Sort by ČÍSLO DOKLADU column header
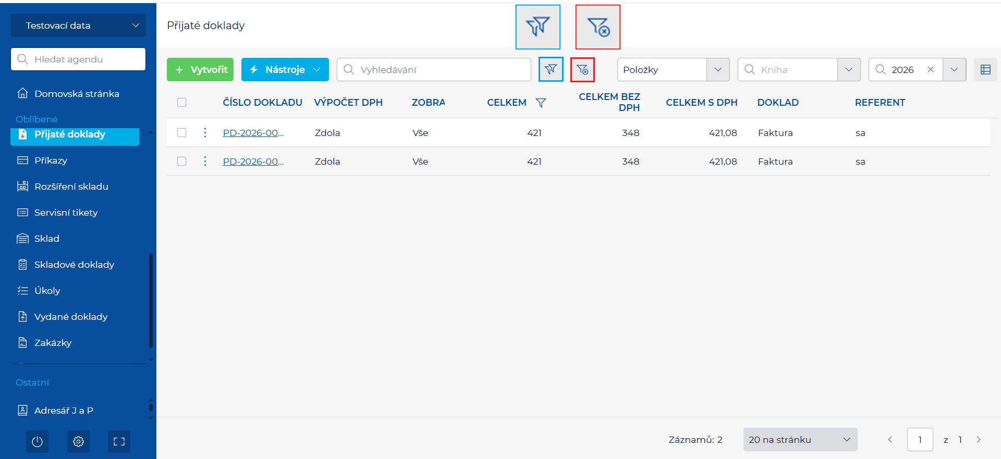The width and height of the screenshot is (1001, 459). tap(263, 103)
